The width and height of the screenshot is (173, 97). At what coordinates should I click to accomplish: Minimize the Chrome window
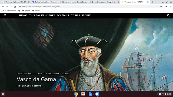click(x=163, y=2)
